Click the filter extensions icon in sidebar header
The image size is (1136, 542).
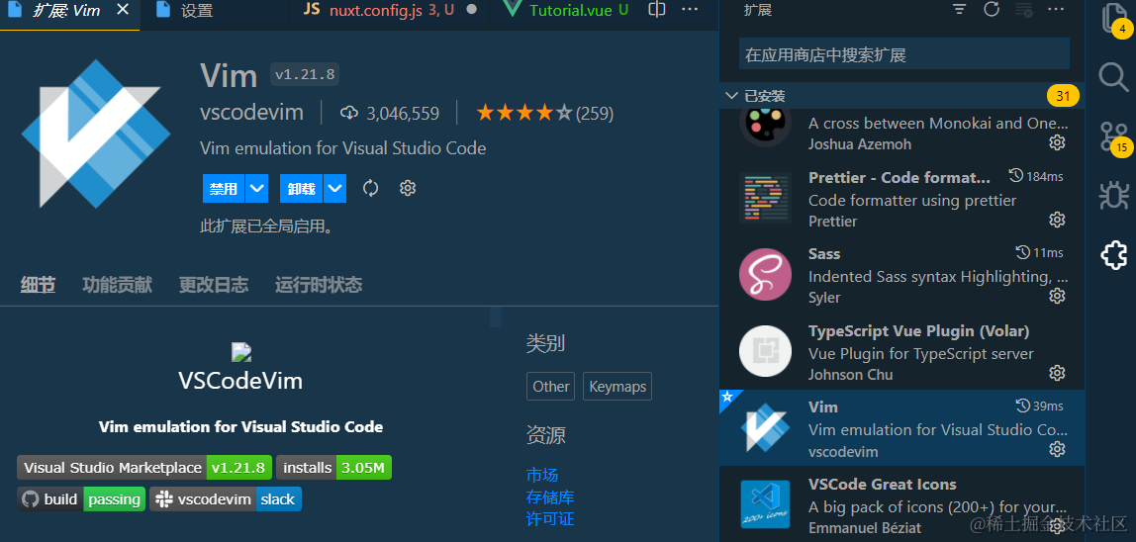click(x=959, y=10)
